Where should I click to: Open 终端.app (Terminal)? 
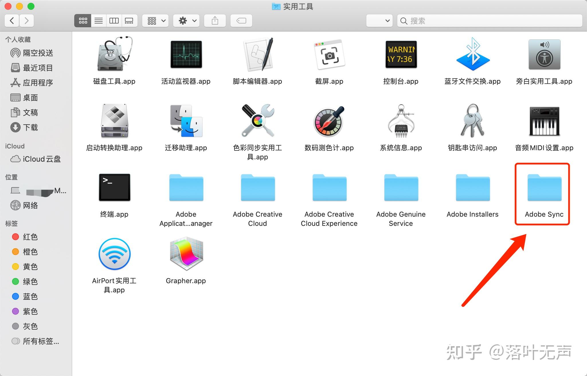click(114, 187)
